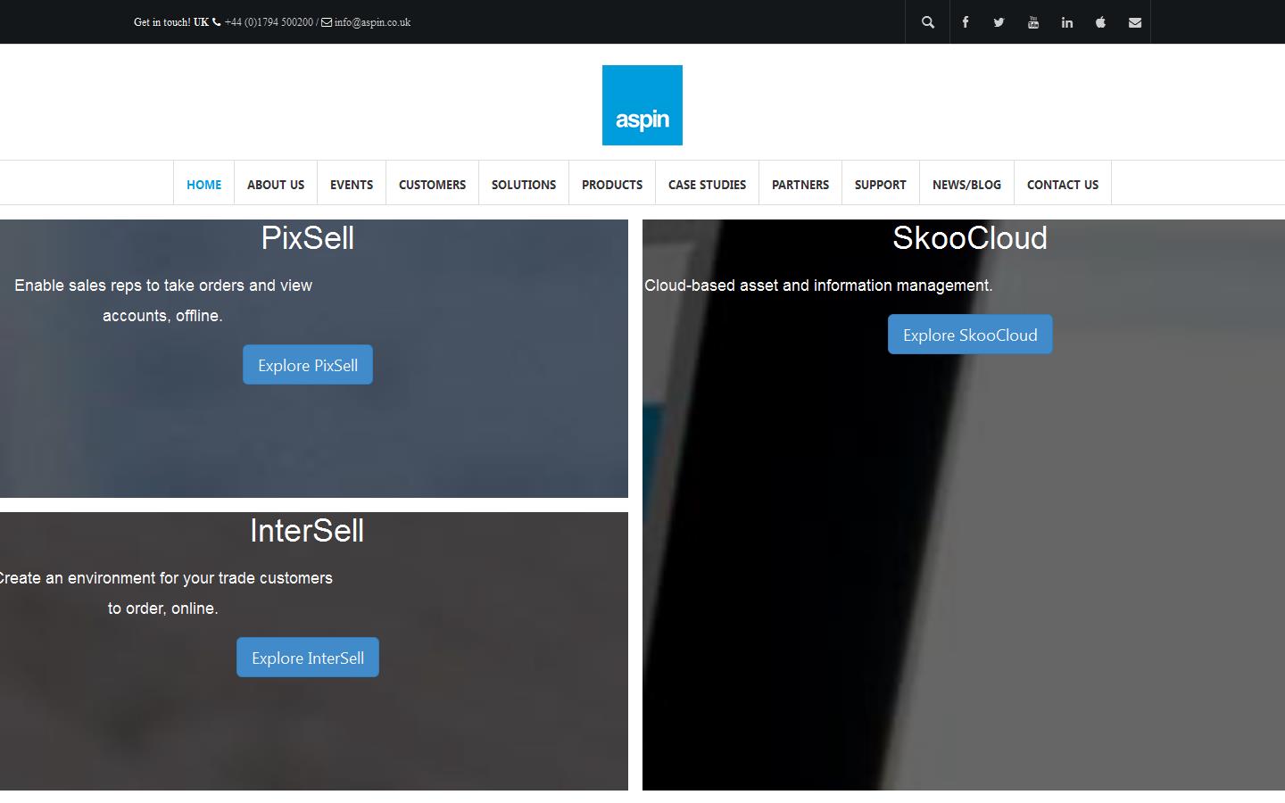Visit the Facebook page icon

tap(965, 22)
